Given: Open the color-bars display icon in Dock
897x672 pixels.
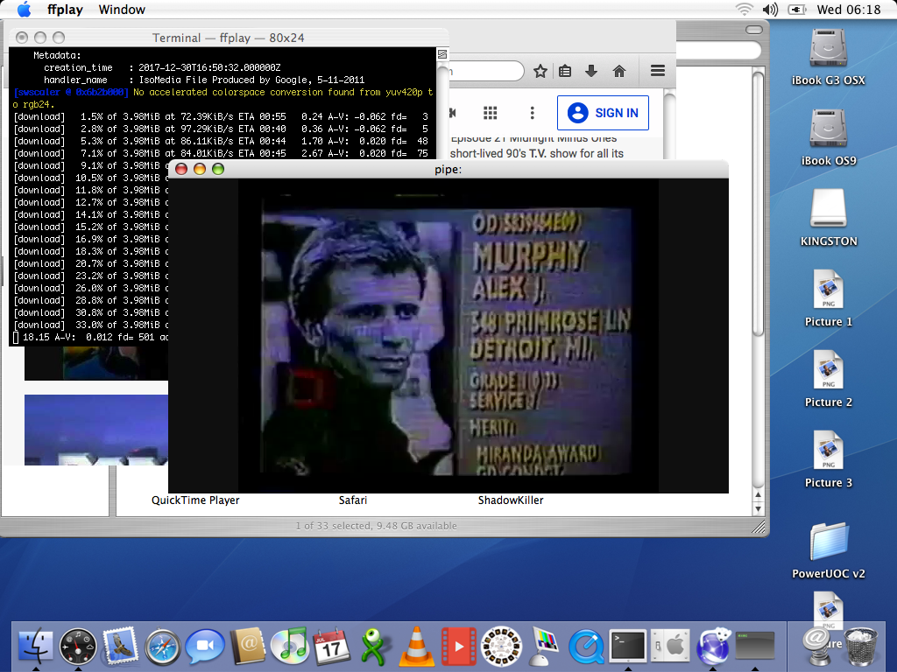Looking at the screenshot, I should pyautogui.click(x=545, y=646).
